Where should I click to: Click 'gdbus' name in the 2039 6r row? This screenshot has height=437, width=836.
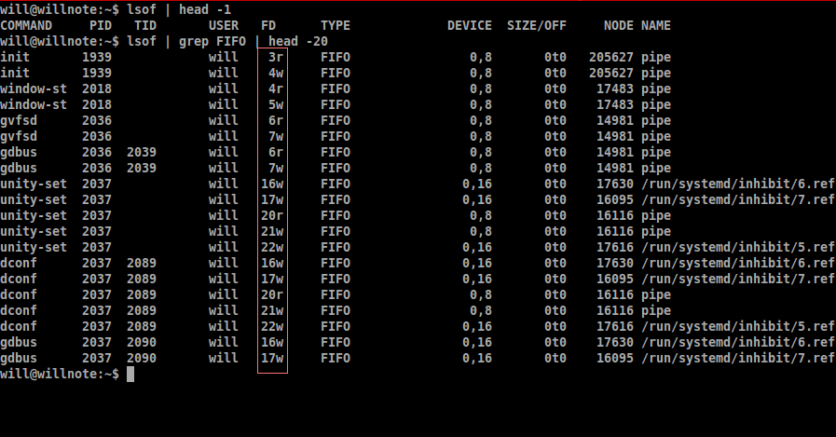19,153
